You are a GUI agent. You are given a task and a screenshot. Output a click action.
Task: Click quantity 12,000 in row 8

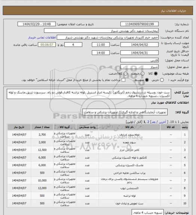click(x=42, y=188)
